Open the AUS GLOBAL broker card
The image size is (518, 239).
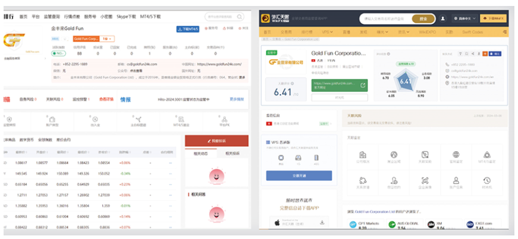(404, 225)
